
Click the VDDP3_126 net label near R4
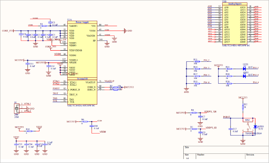point(210,112)
